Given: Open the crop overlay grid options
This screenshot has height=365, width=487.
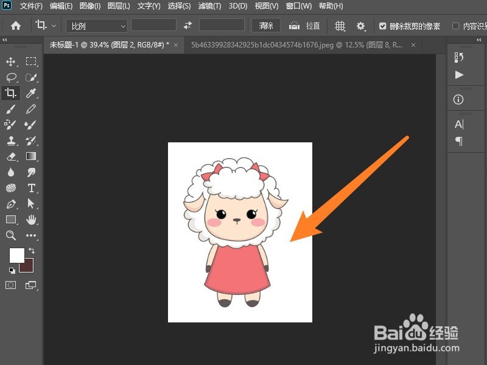Looking at the screenshot, I should (340, 26).
